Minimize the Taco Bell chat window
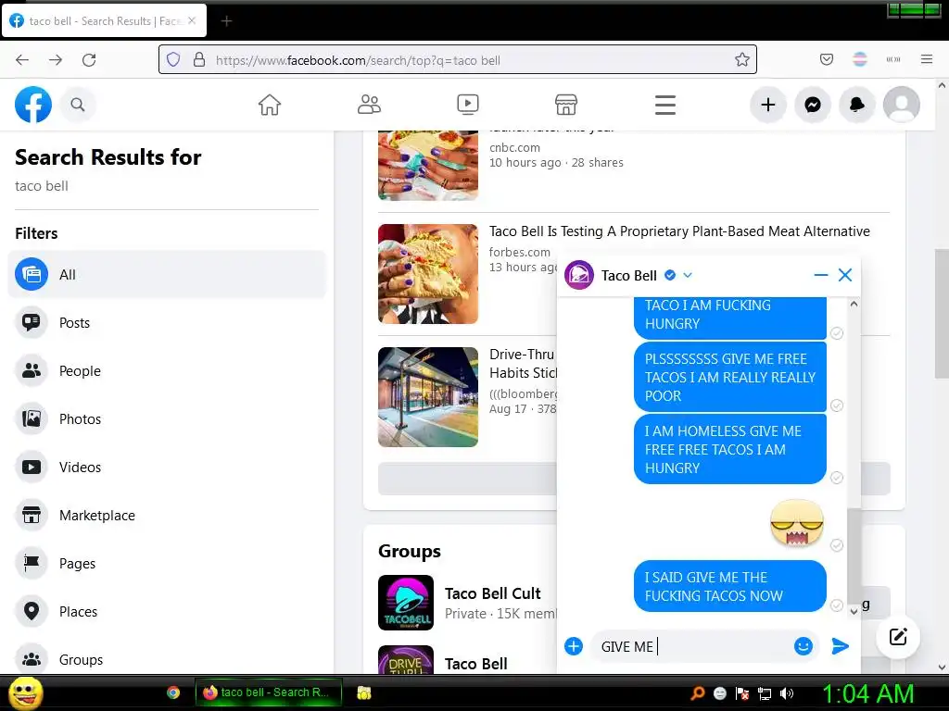The width and height of the screenshot is (949, 711). (821, 275)
